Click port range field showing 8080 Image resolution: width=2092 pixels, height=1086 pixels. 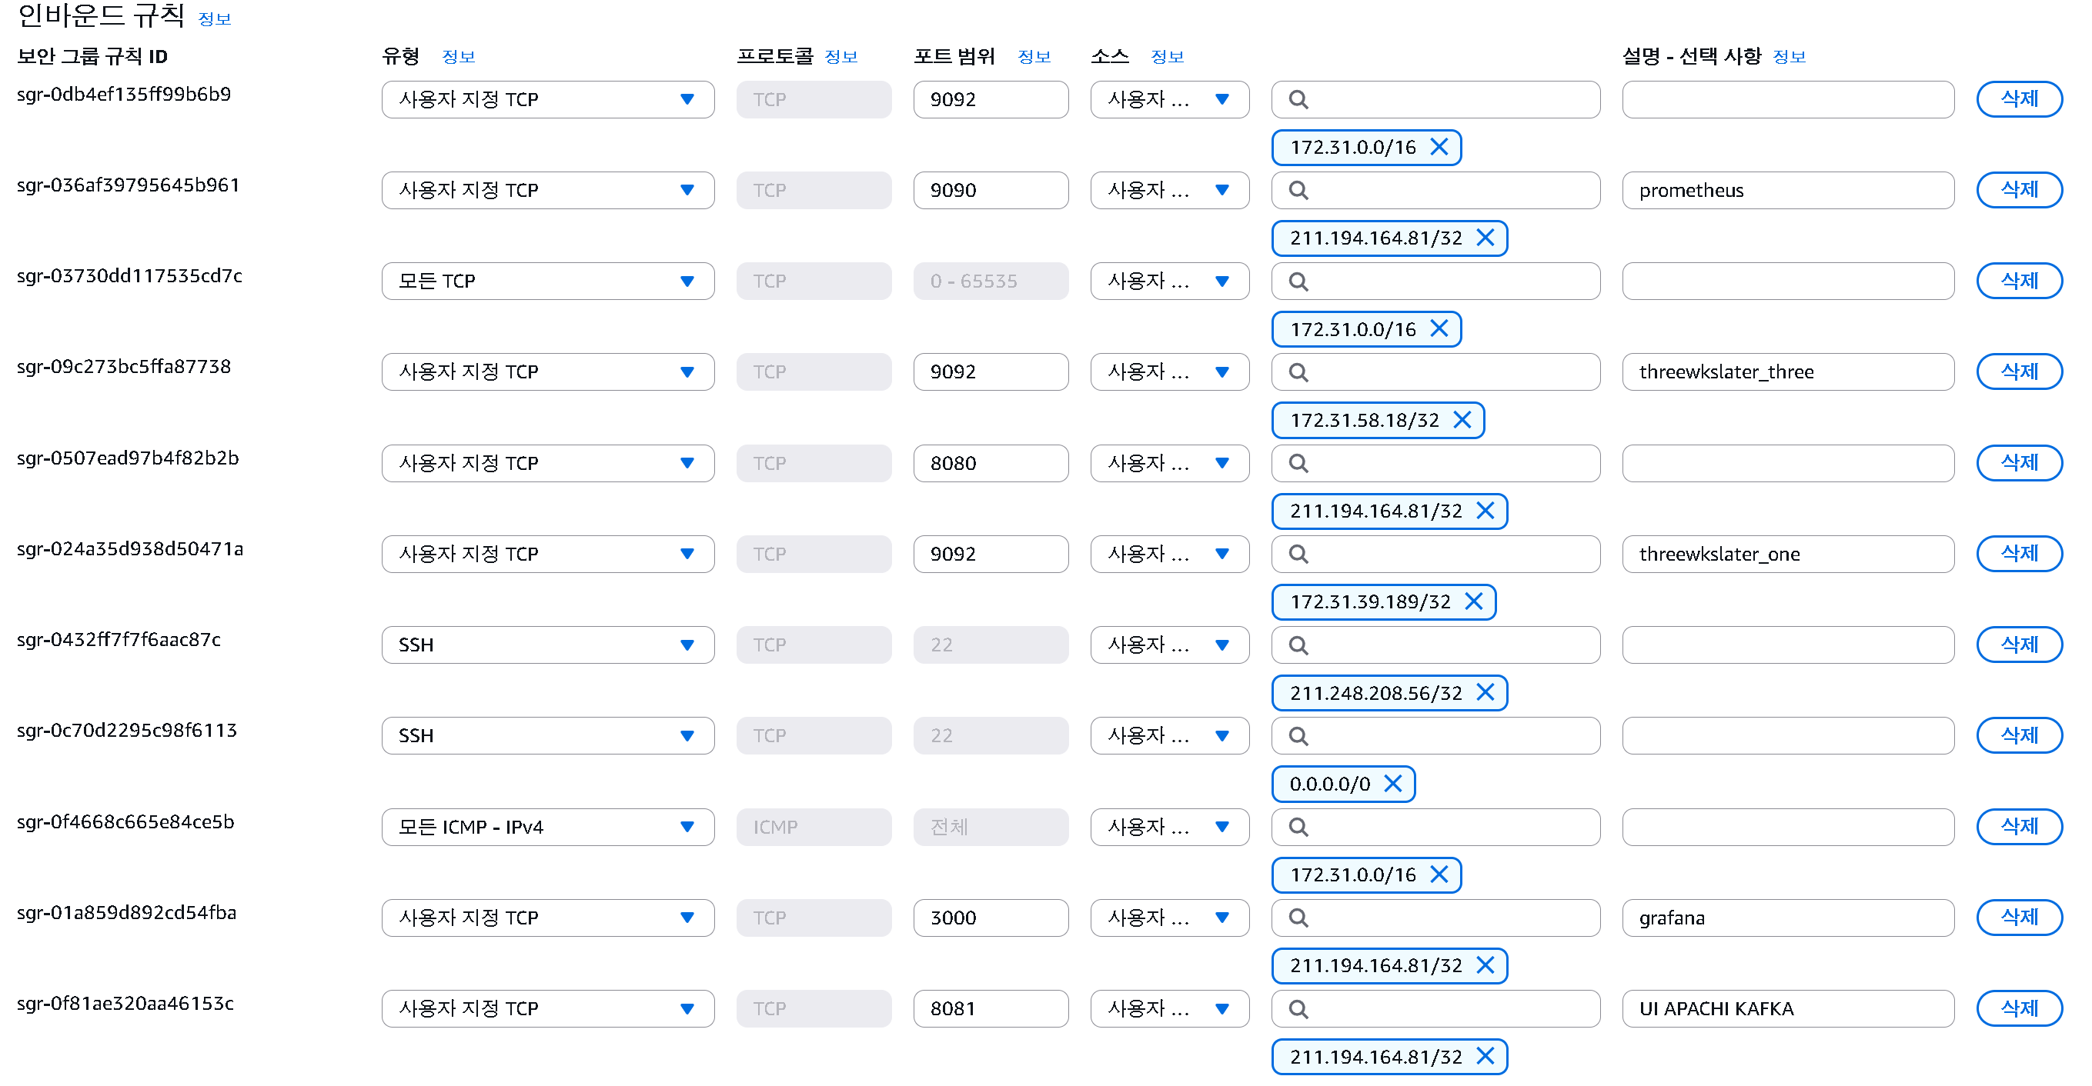pos(991,463)
